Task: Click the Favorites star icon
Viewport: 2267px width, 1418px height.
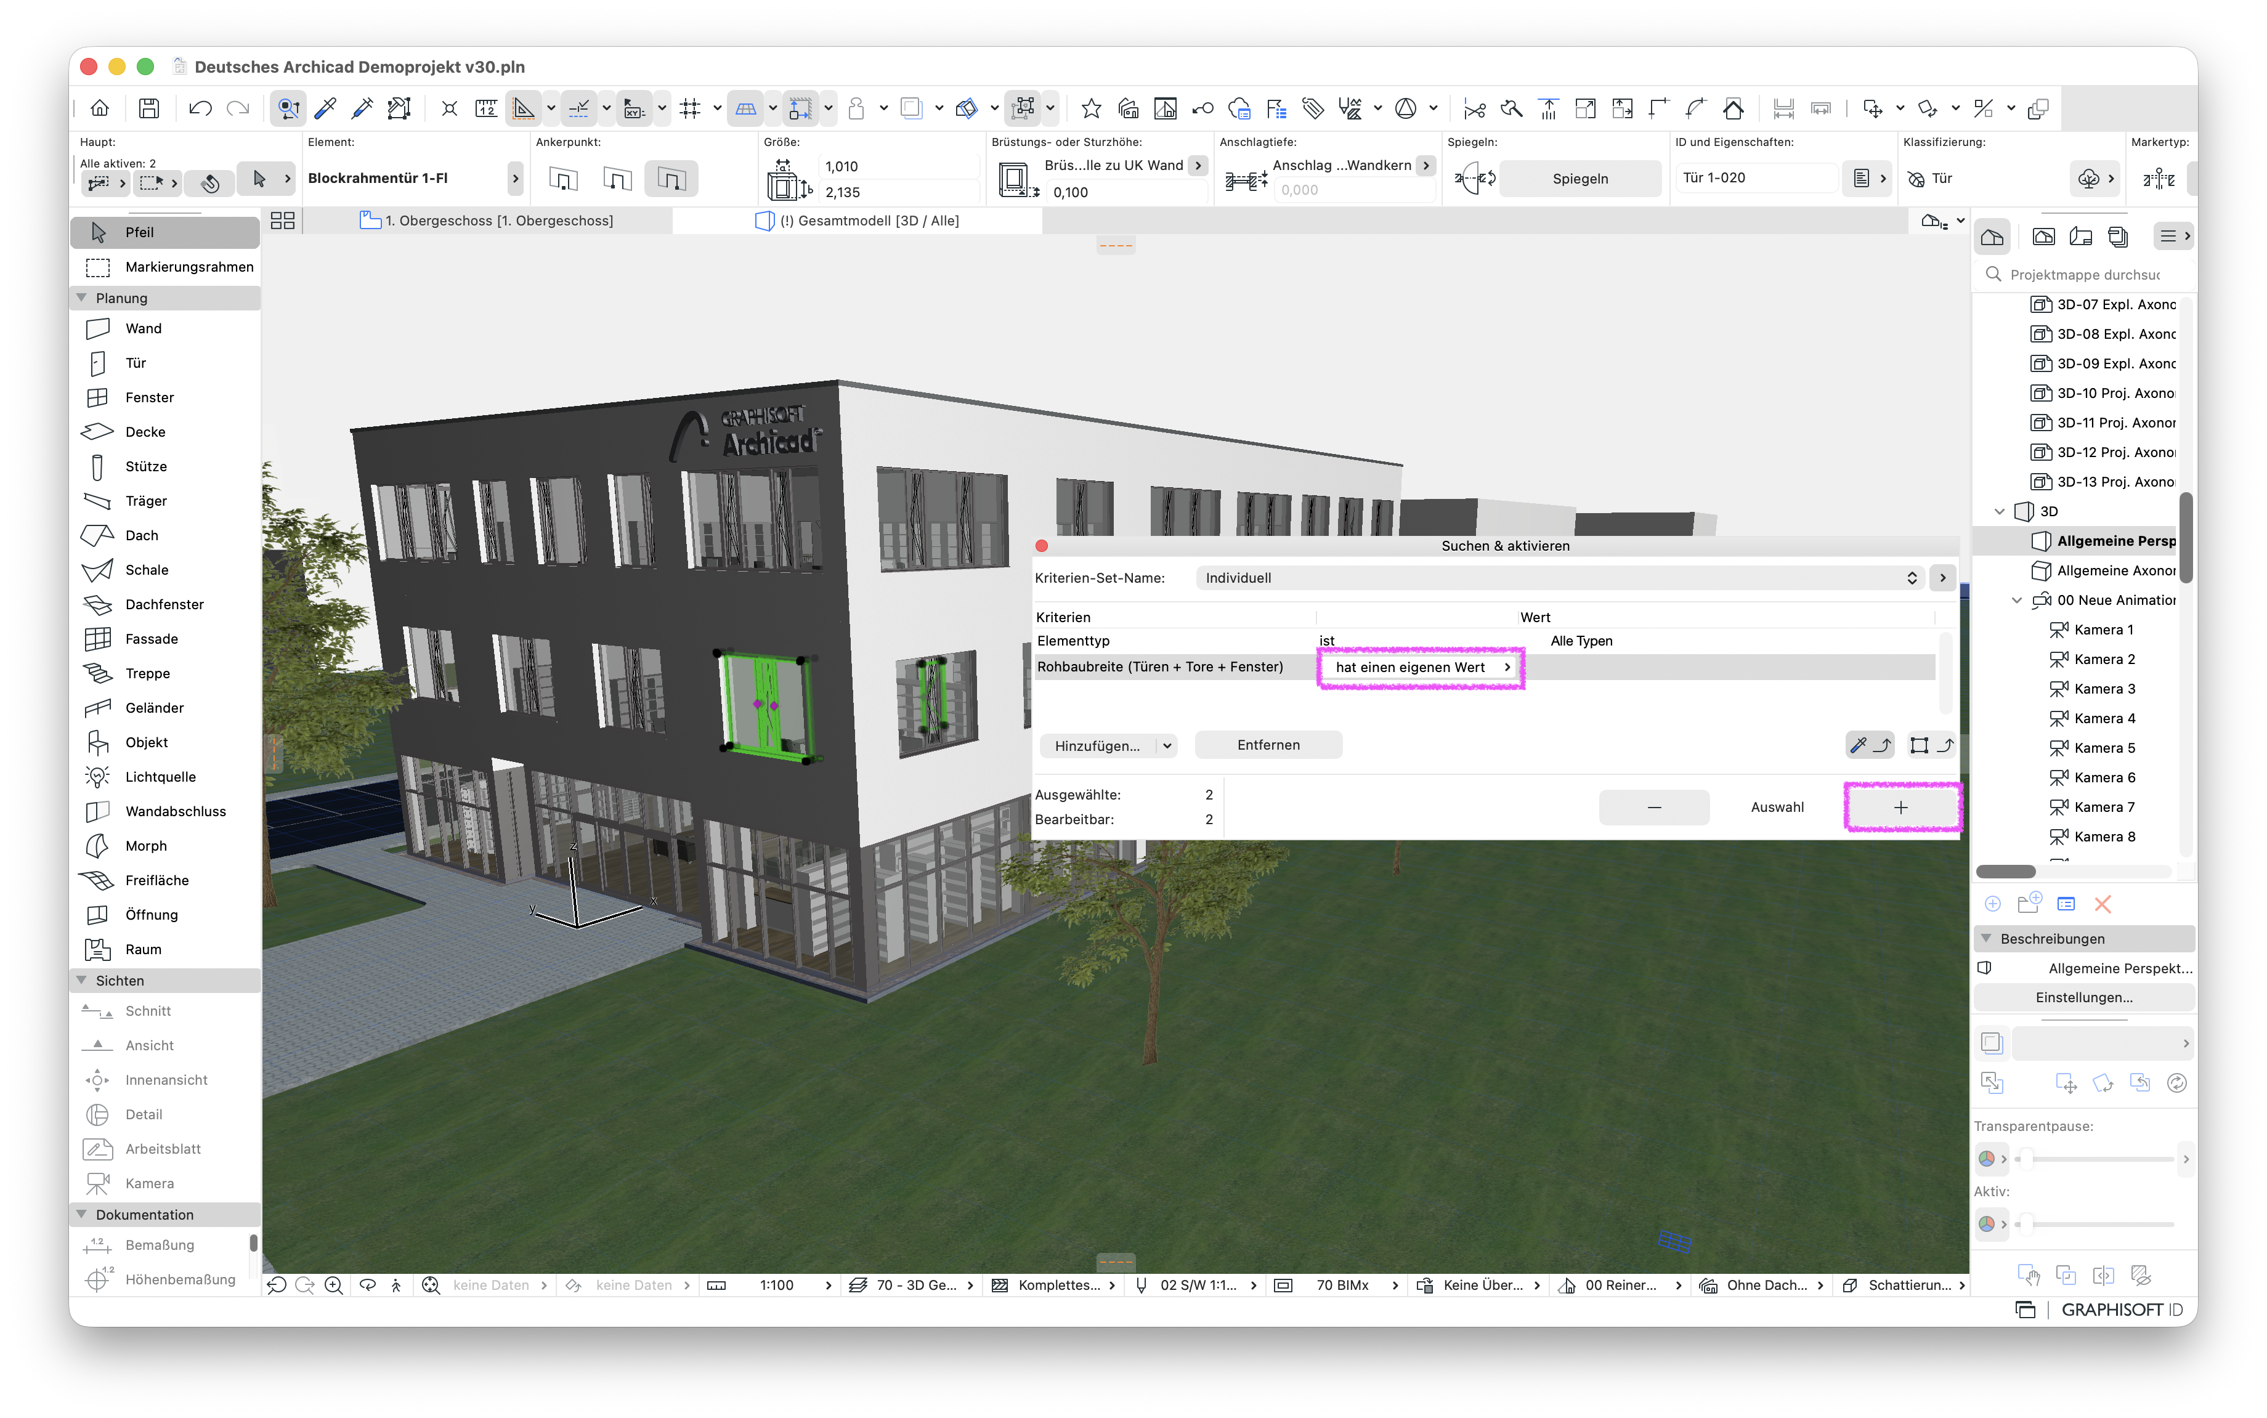Action: (1091, 109)
